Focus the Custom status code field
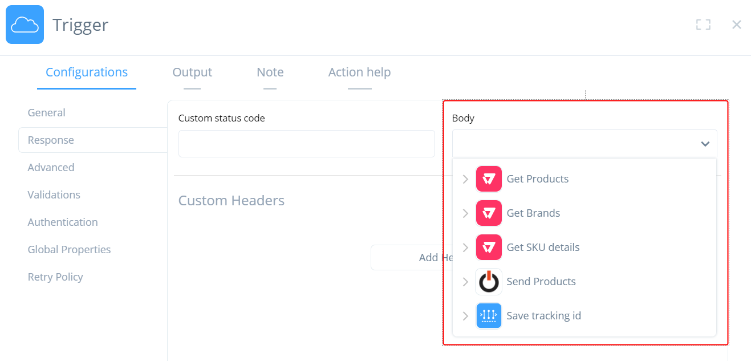This screenshot has width=751, height=361. [x=307, y=144]
